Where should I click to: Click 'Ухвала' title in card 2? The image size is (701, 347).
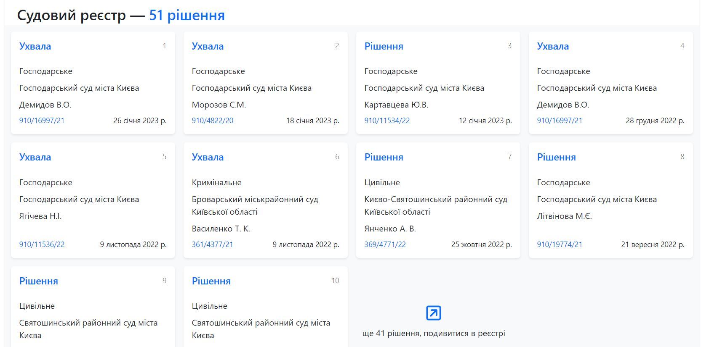[x=208, y=46]
